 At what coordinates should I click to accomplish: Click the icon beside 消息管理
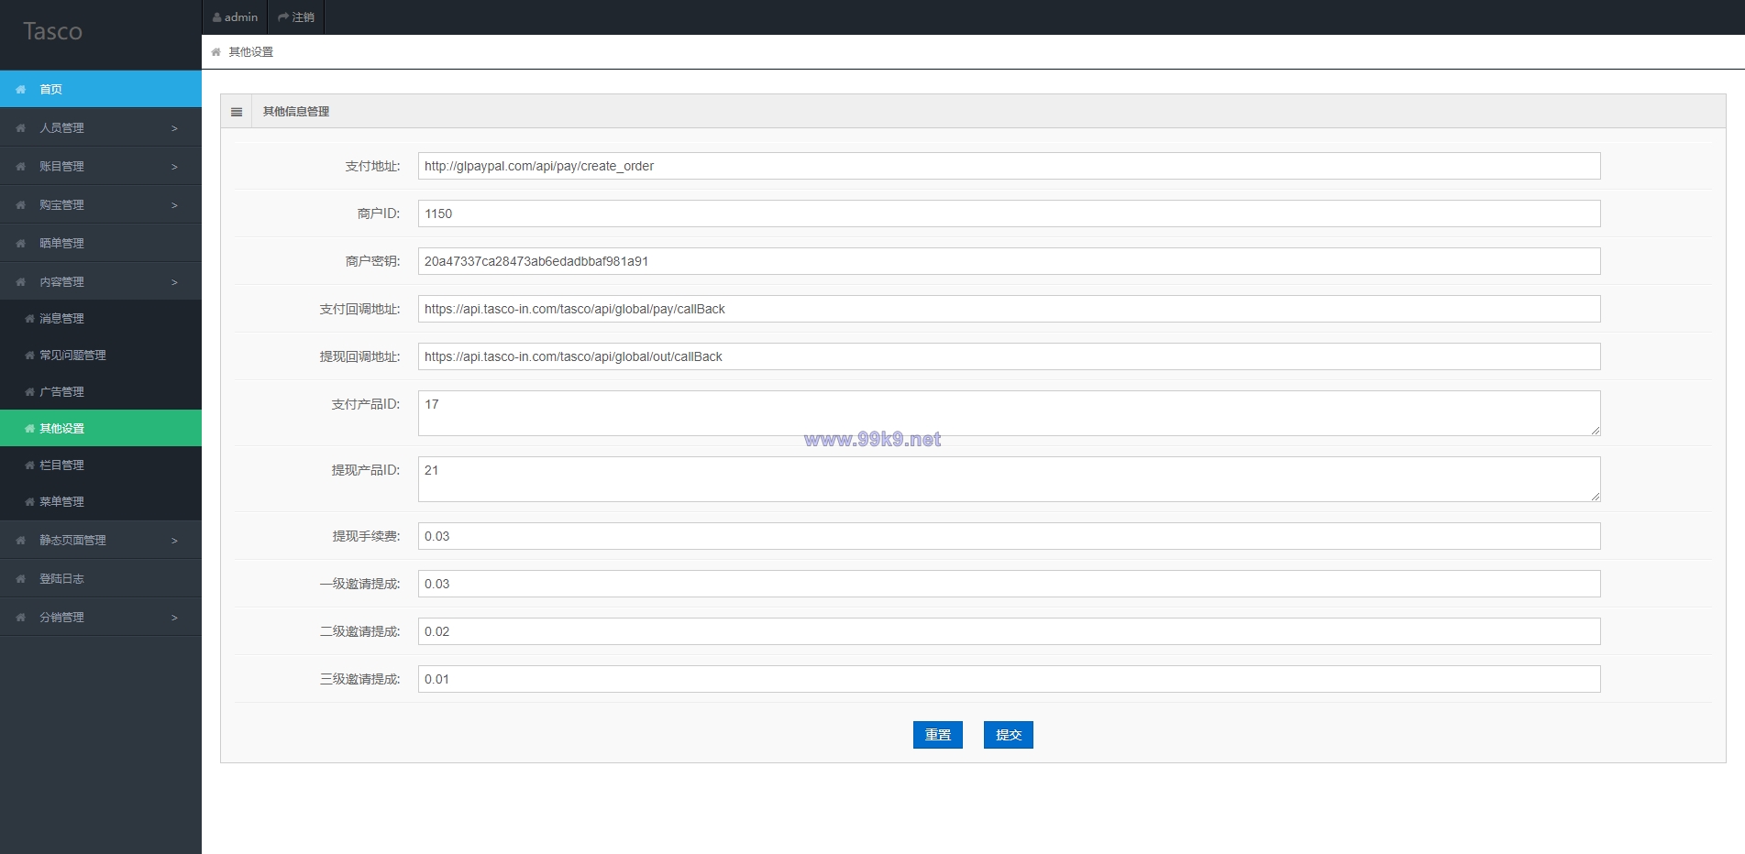(29, 319)
